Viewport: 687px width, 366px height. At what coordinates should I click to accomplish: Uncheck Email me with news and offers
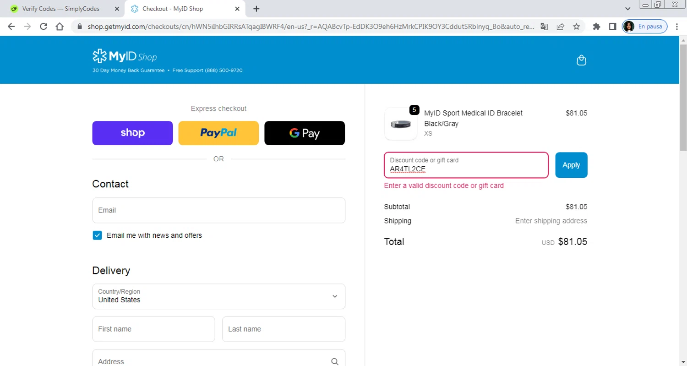(x=97, y=235)
